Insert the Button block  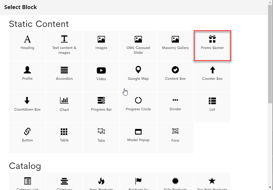27,138
